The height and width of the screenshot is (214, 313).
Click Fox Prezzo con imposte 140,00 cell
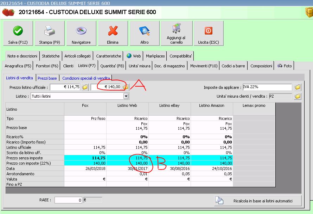point(85,163)
